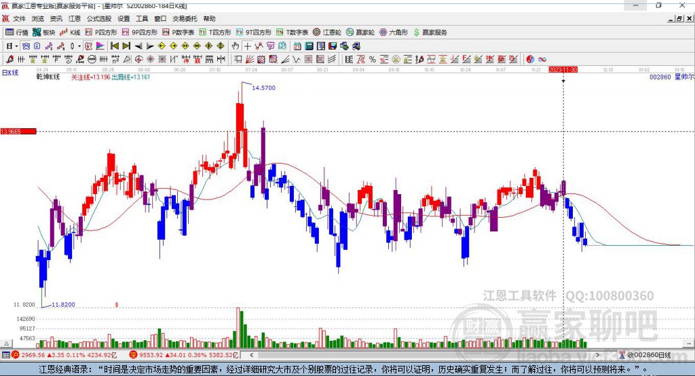Image resolution: width=695 pixels, height=376 pixels.
Task: Open the 工具 menu
Action: (x=142, y=18)
